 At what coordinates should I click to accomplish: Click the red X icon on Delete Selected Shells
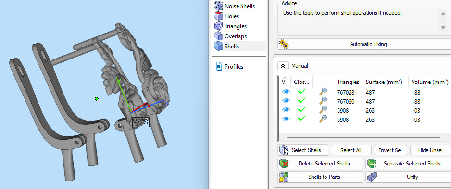point(284,164)
